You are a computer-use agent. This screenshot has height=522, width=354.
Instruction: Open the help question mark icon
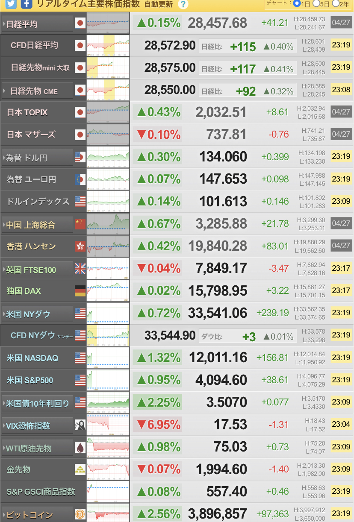183,5
